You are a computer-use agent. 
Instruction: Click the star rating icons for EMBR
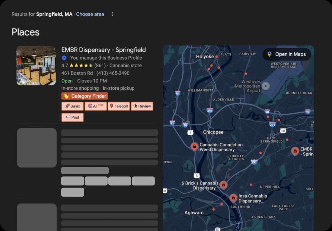pyautogui.click(x=81, y=66)
